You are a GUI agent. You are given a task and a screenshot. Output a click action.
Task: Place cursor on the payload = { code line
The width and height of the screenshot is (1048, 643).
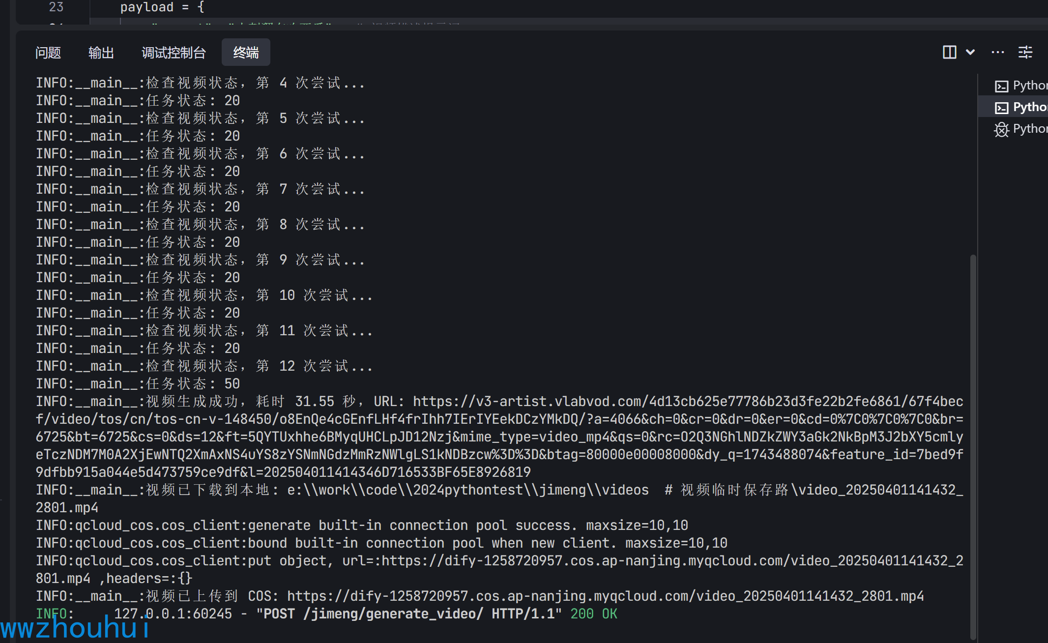(x=162, y=7)
